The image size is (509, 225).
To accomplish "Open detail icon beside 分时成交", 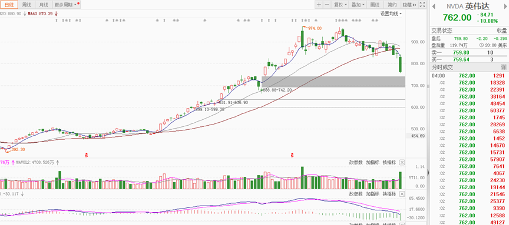I will point(504,68).
